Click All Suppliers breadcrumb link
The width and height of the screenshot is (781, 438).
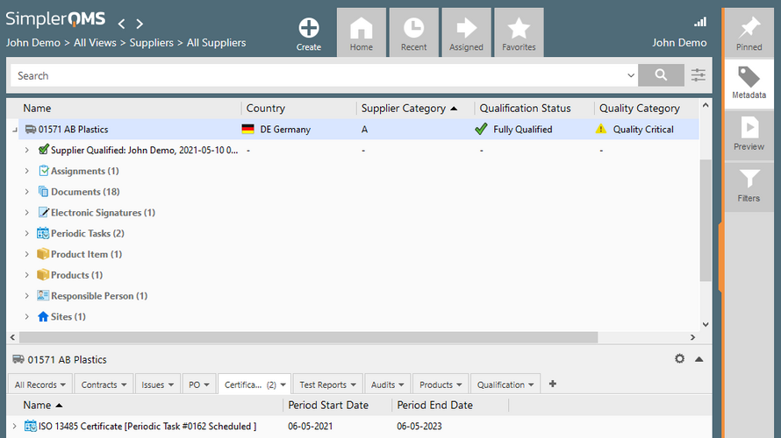[x=216, y=43]
